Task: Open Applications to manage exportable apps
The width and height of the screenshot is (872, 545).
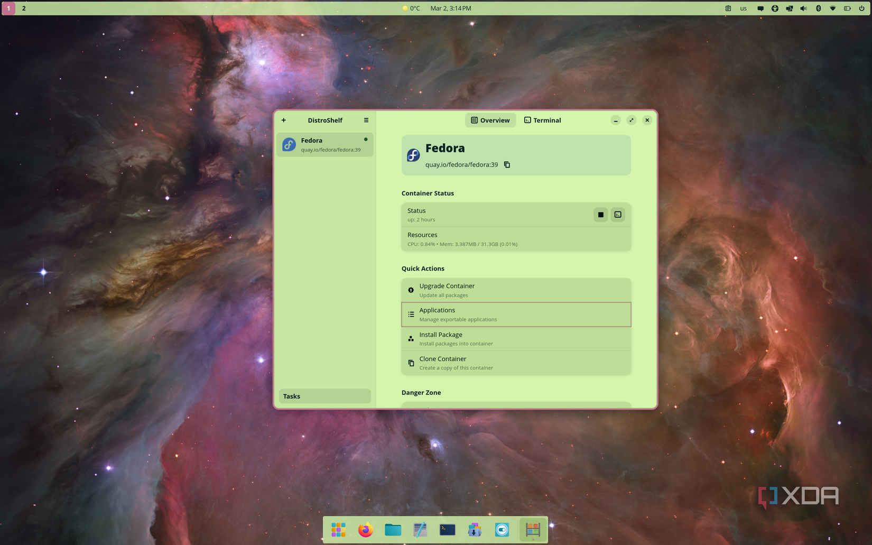Action: point(516,315)
